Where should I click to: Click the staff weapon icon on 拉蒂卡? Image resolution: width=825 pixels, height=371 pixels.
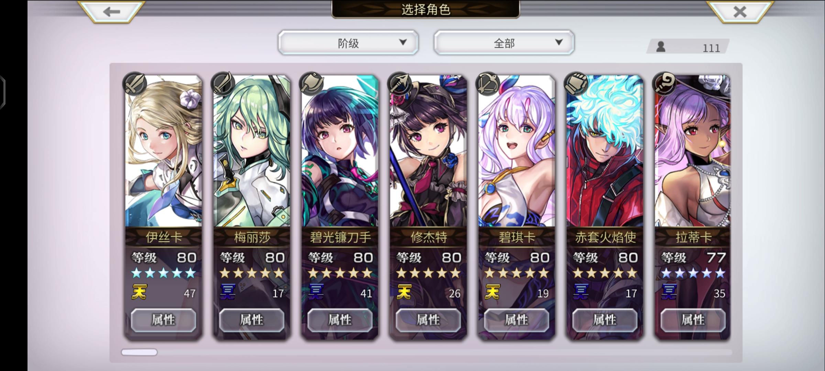pos(664,83)
